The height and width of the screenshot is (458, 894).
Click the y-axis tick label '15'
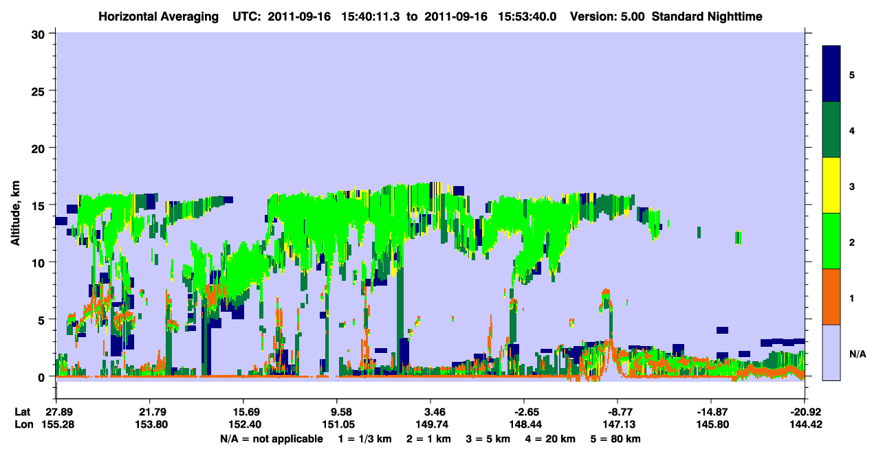tap(40, 205)
